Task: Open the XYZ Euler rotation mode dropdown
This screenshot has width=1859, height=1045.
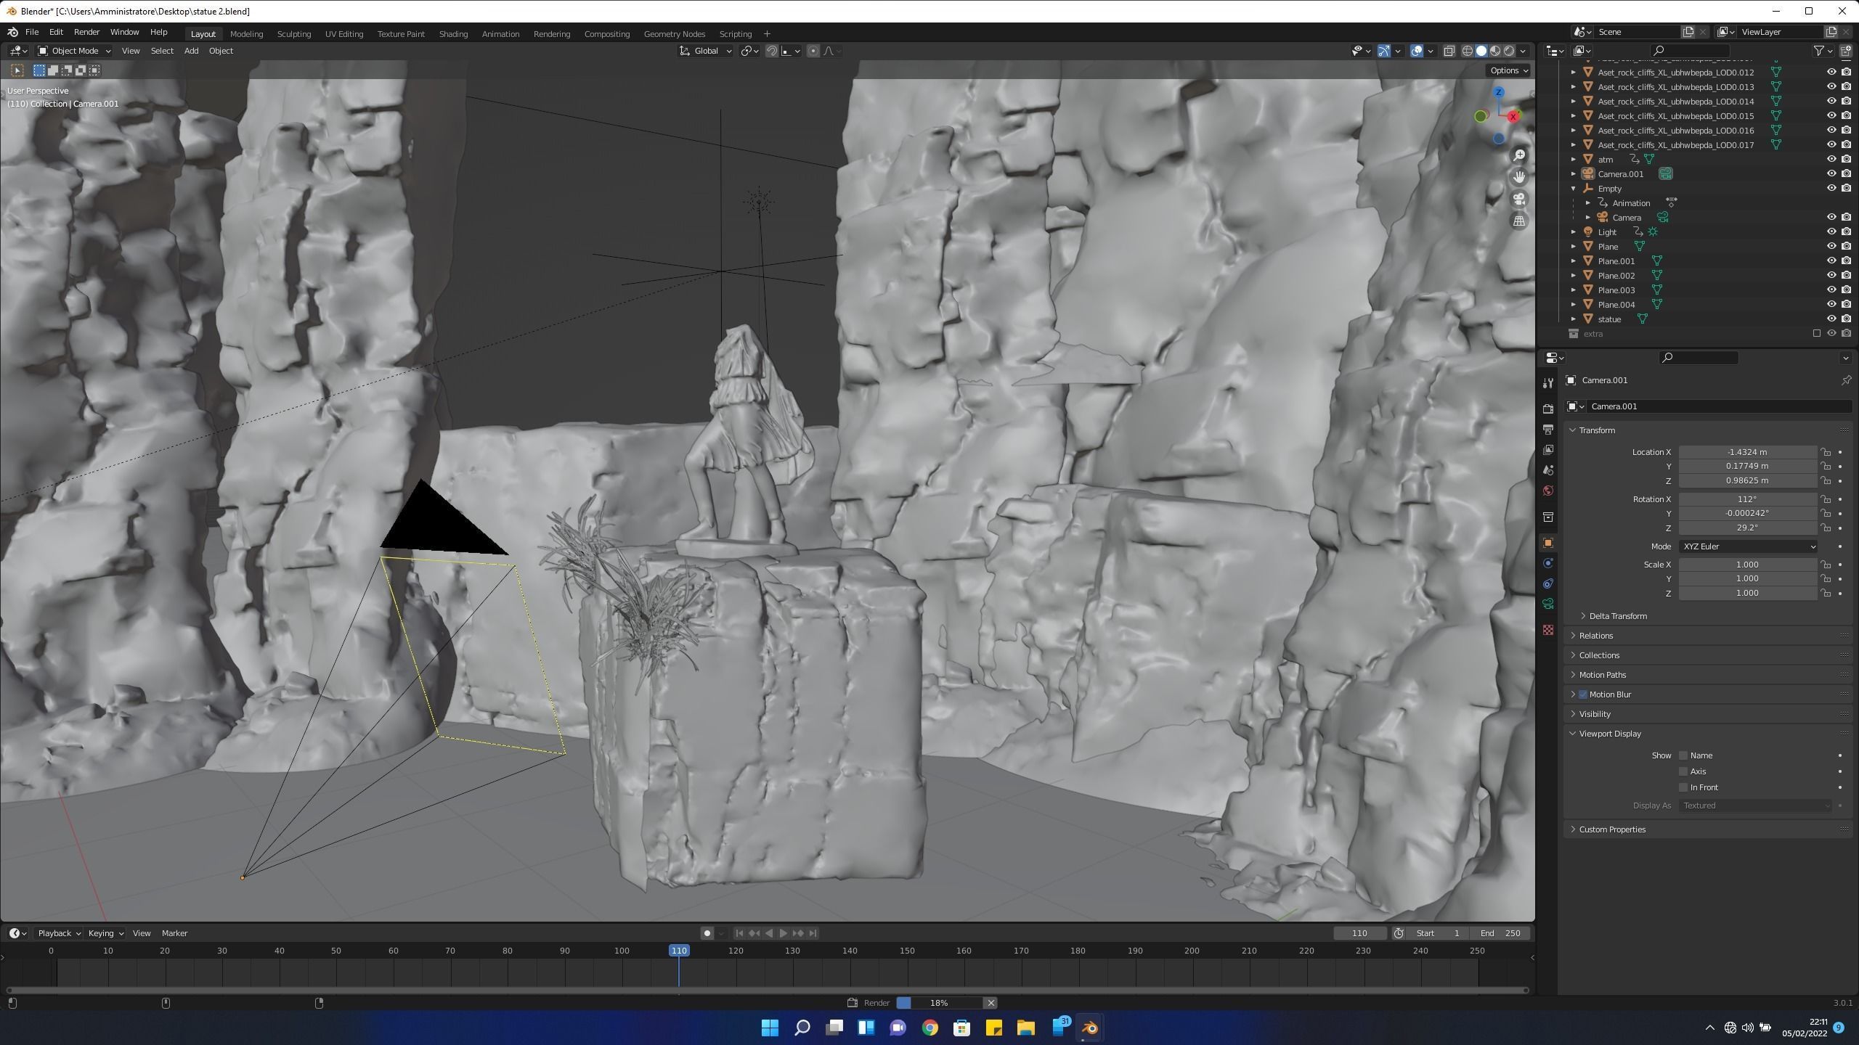Action: coord(1746,546)
